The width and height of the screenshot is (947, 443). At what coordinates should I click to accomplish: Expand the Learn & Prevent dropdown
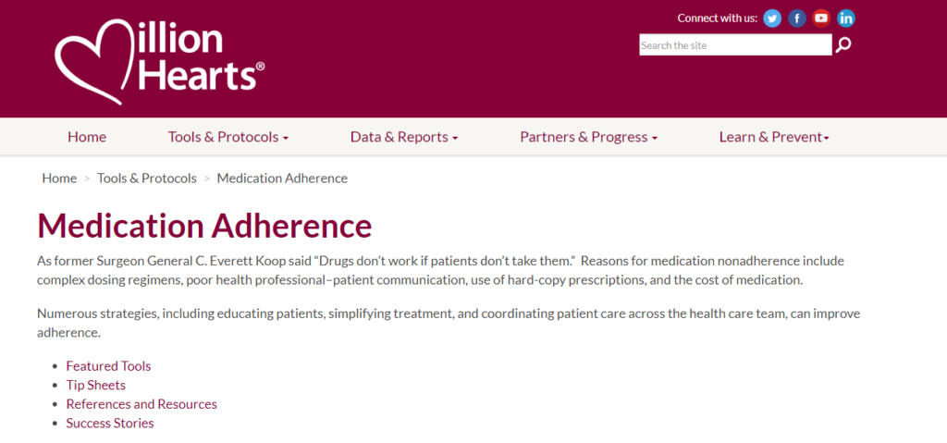pos(774,137)
